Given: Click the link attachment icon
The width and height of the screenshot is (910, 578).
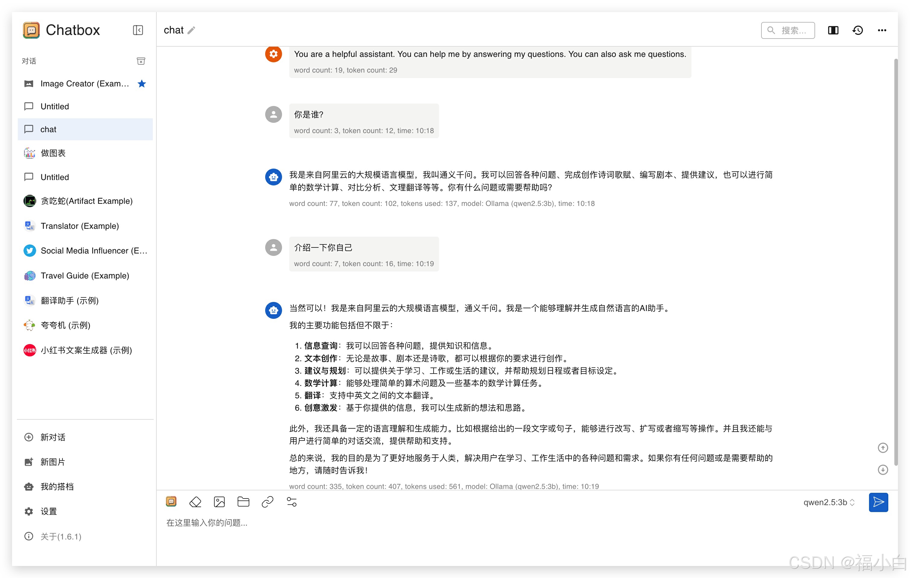Looking at the screenshot, I should click(267, 502).
